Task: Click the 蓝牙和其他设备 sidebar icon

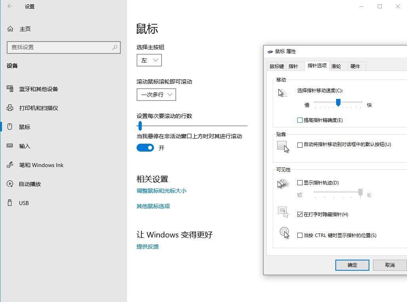Action: click(10, 89)
